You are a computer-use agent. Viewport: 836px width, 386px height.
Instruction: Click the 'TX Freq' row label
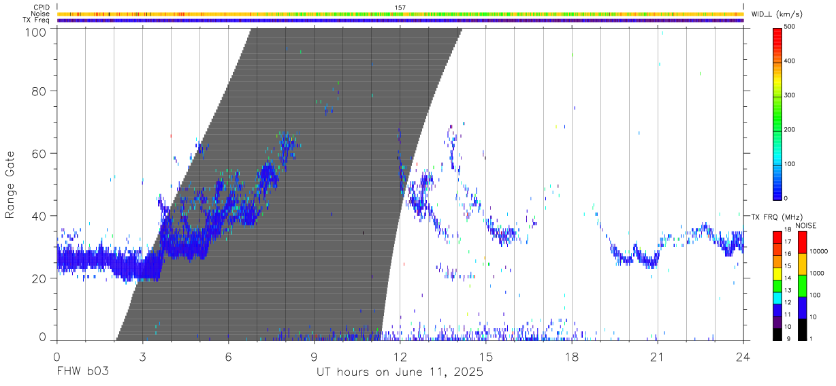point(37,20)
